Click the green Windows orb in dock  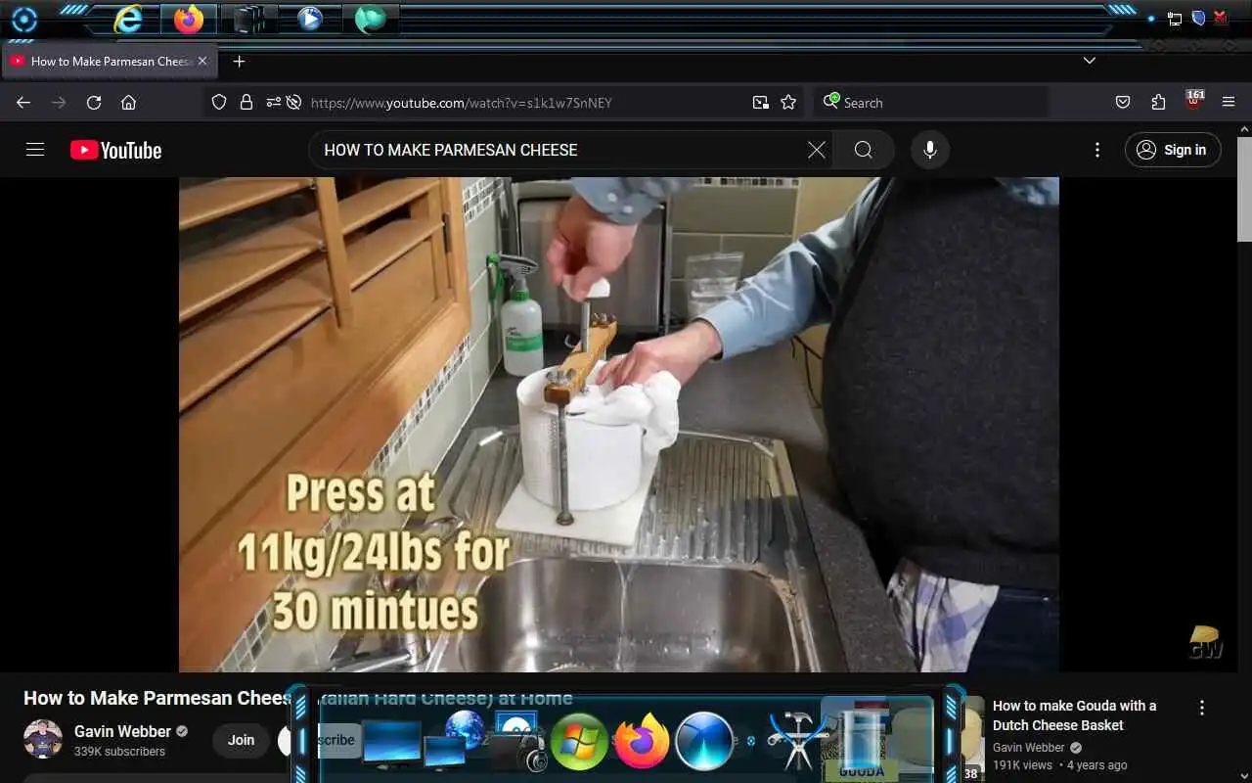tap(579, 742)
